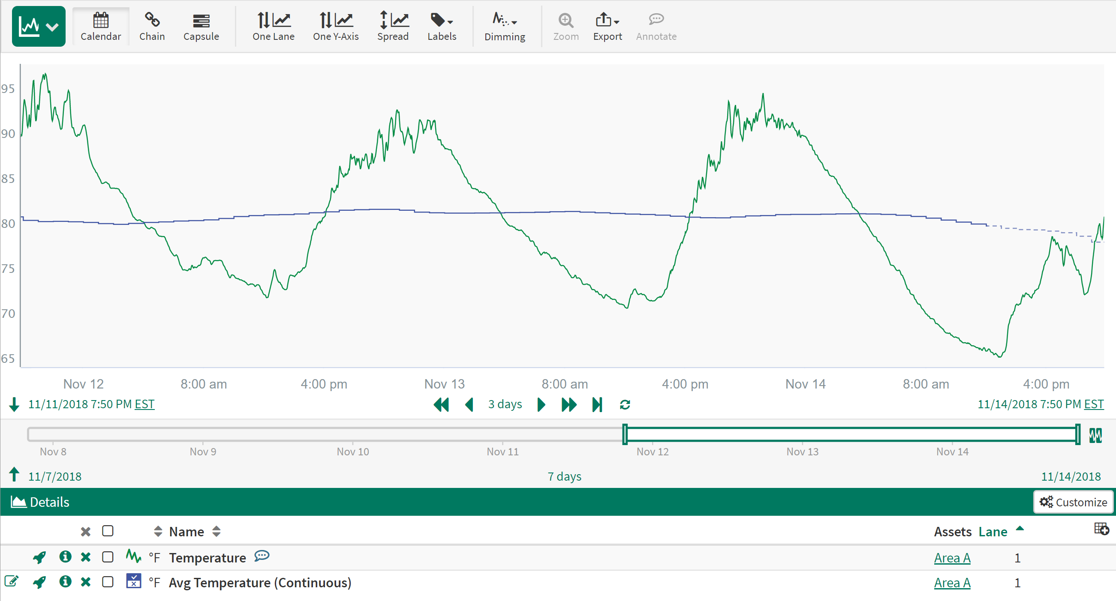Viewport: 1116px width, 601px height.
Task: Click the refresh icon beside 3 days
Action: tap(624, 404)
